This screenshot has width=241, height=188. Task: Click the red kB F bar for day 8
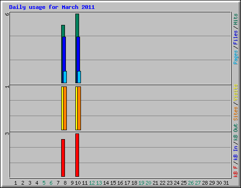click(x=63, y=158)
